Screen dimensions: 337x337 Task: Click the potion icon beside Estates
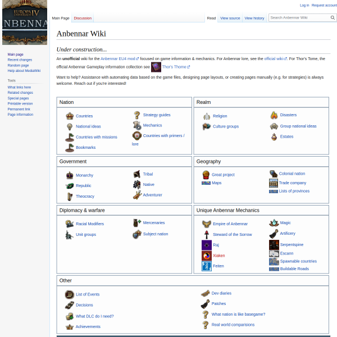tap(274, 136)
